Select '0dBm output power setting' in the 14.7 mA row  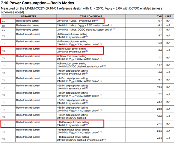pos(72,64)
